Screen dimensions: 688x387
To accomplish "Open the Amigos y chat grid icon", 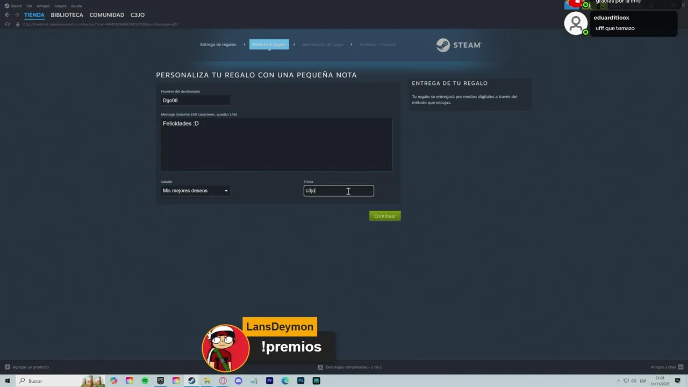I will pyautogui.click(x=680, y=367).
